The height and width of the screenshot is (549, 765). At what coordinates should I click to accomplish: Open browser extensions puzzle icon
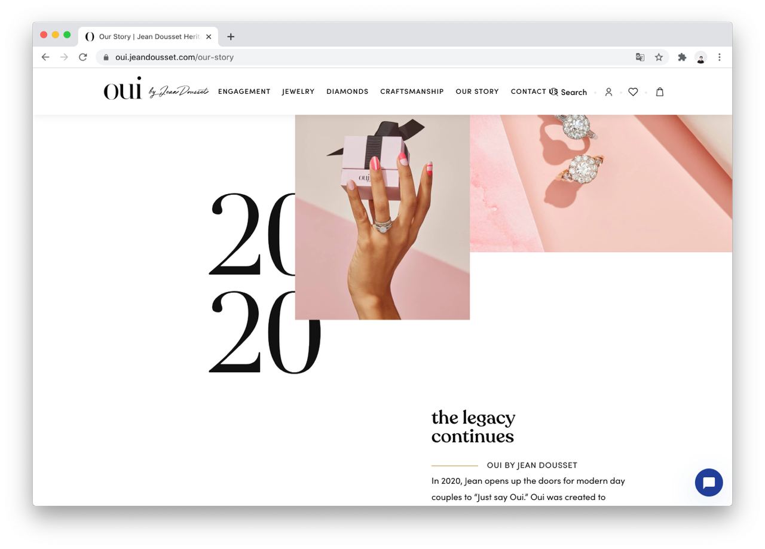click(682, 57)
